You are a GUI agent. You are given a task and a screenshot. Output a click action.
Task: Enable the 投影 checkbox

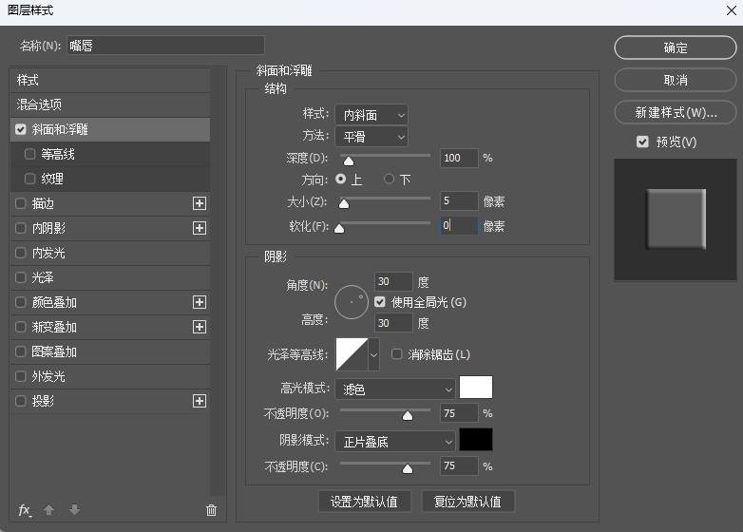tap(20, 401)
